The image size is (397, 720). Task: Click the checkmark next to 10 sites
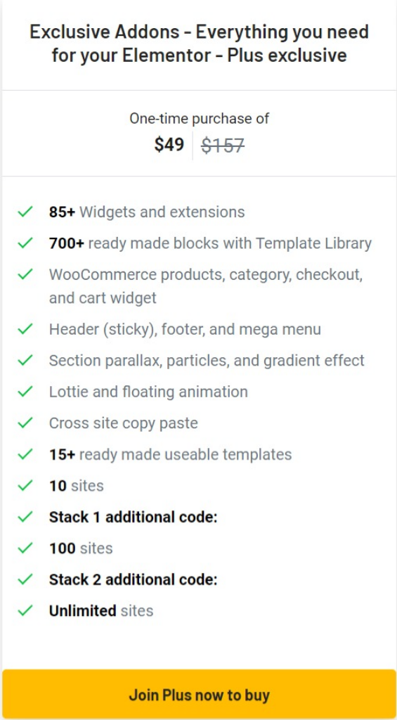click(25, 485)
